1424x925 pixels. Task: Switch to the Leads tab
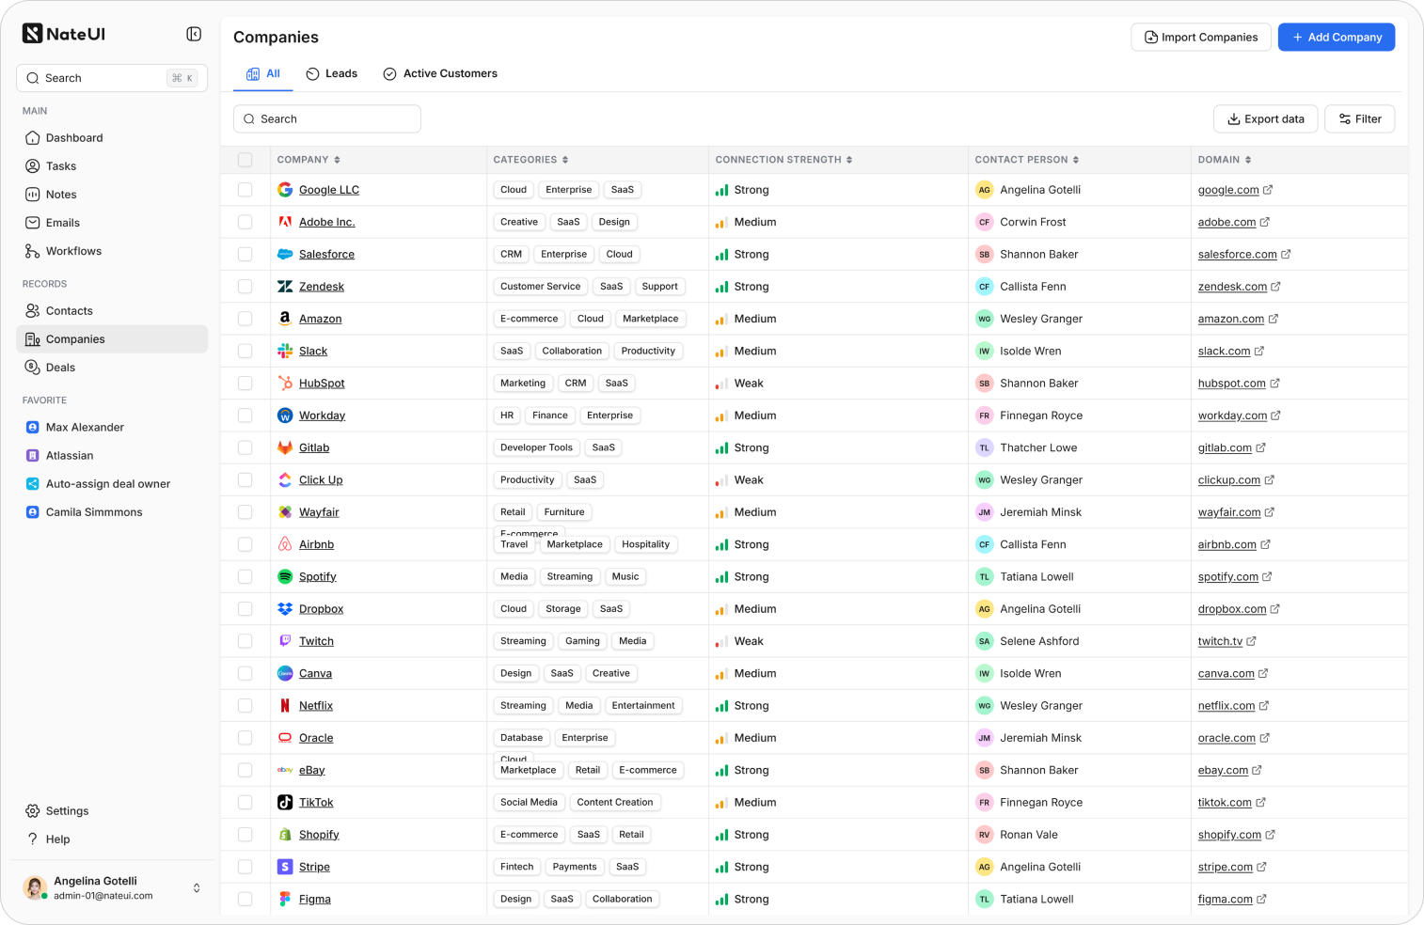(332, 73)
